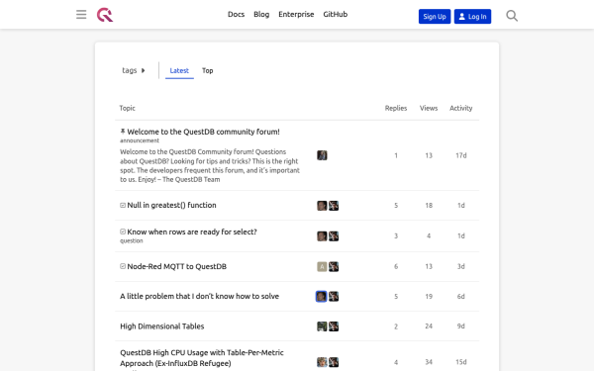
Task: Open second avatar on Know when rows row
Action: coord(334,236)
